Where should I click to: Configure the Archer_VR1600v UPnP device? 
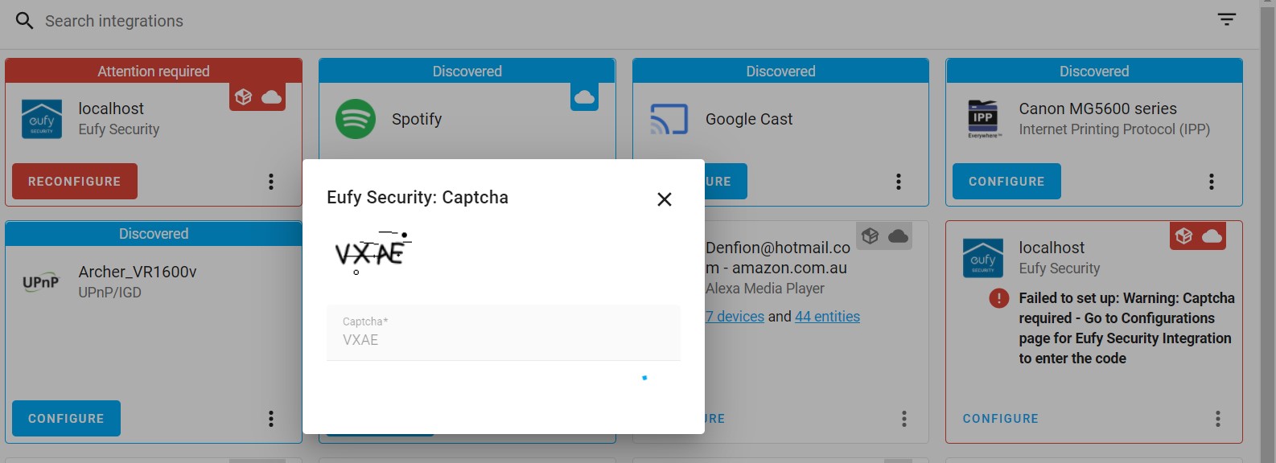point(66,419)
